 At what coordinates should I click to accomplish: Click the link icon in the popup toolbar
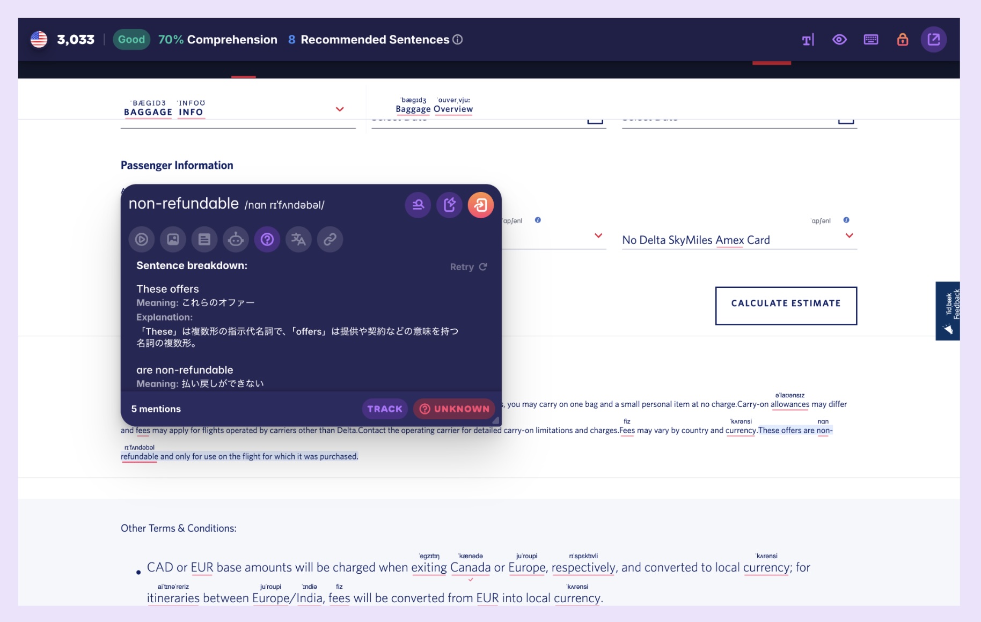[331, 240]
